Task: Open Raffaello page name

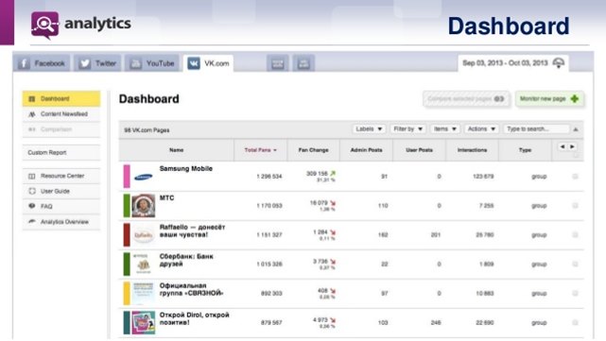Action: coord(192,230)
